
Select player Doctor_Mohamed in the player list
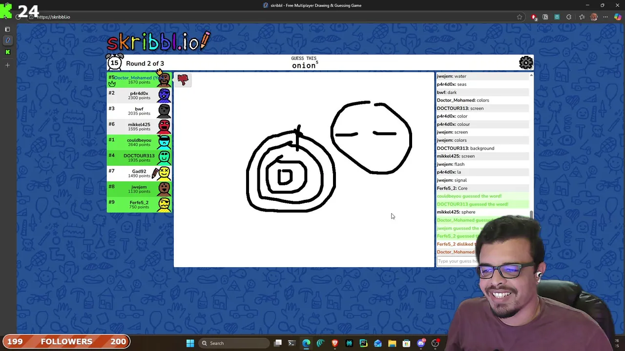(x=139, y=79)
